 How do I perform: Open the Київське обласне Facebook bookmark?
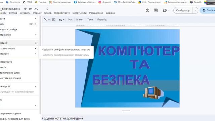click(x=85, y=2)
